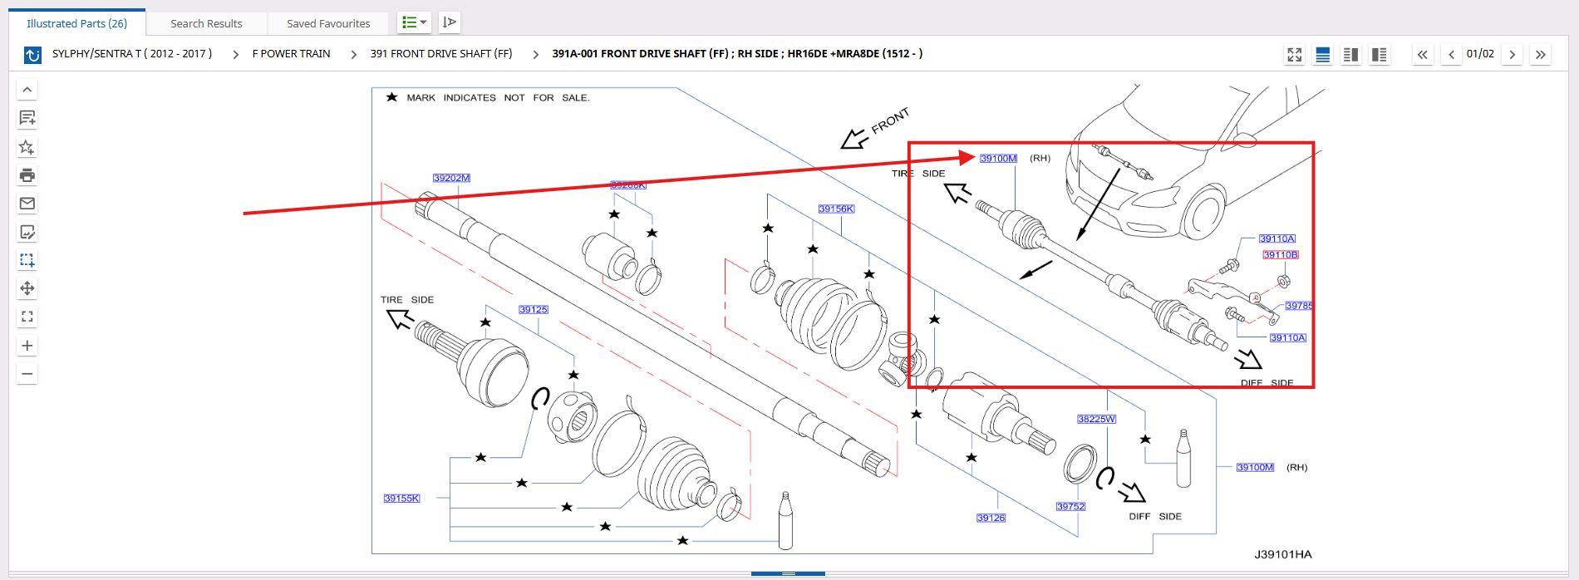
Task: Open the green list view dropdown
Action: tap(414, 22)
